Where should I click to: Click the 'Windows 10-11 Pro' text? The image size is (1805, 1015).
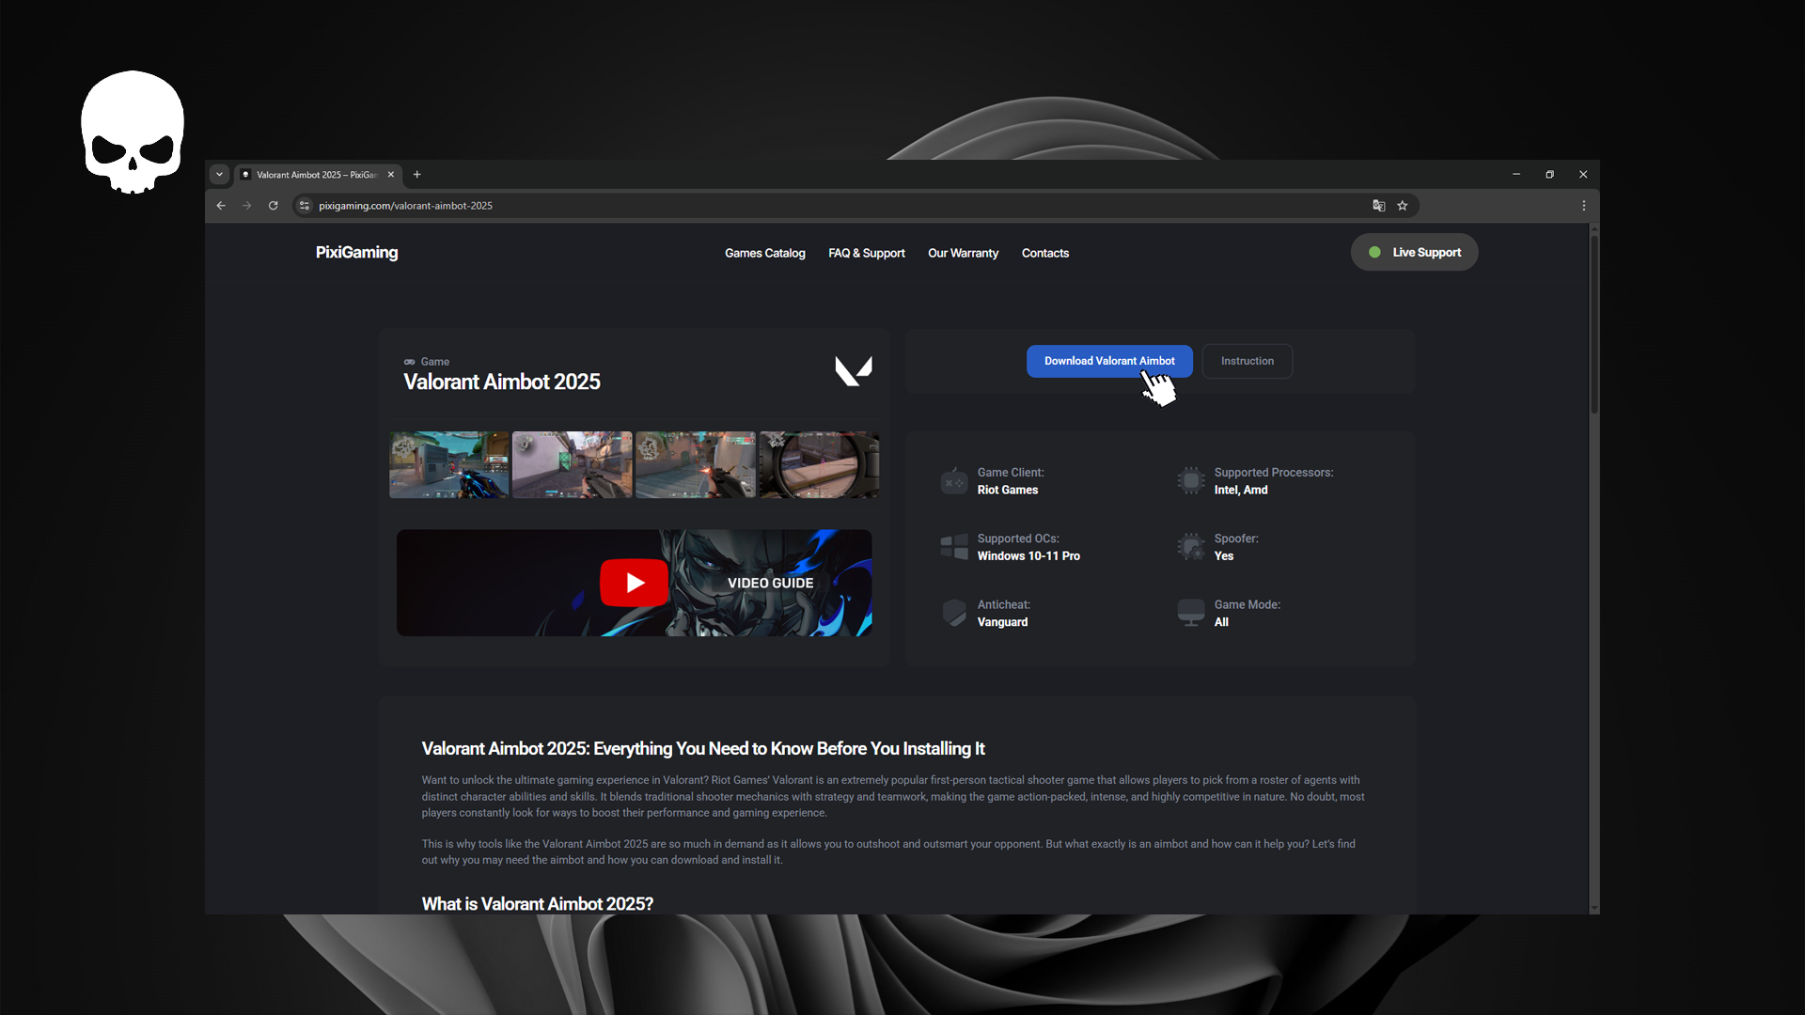pos(1028,556)
